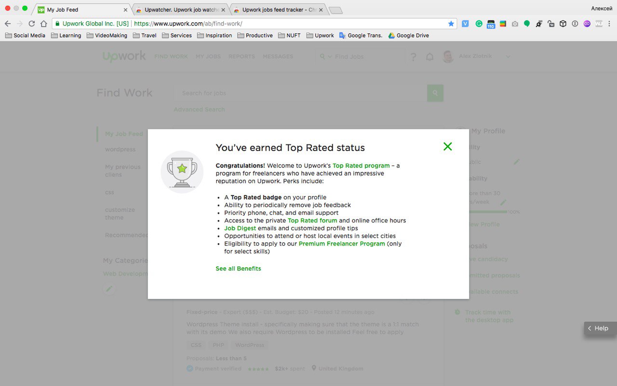Bookmark this page with the star
The image size is (617, 386).
(451, 24)
